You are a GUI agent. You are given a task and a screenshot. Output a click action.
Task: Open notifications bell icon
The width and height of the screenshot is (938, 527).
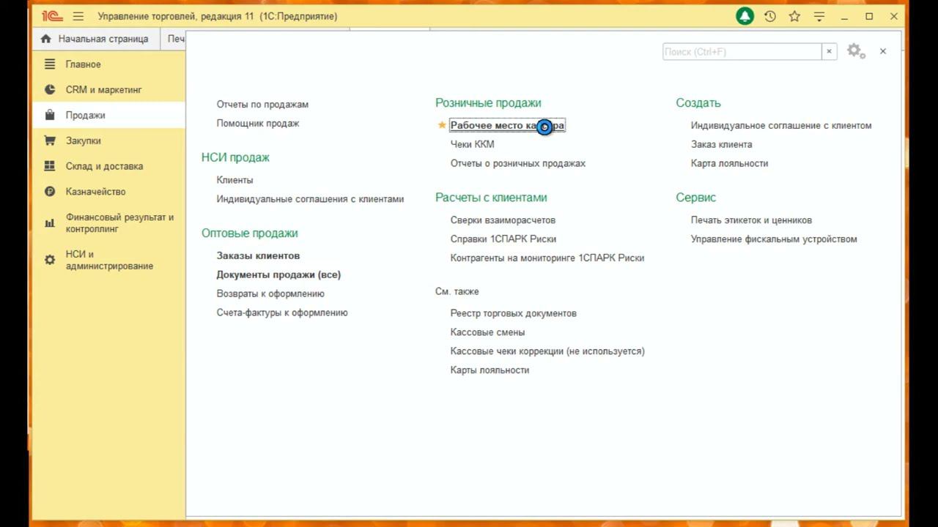point(745,16)
